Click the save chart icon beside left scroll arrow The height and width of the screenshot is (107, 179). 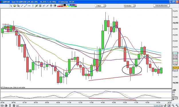14,106
